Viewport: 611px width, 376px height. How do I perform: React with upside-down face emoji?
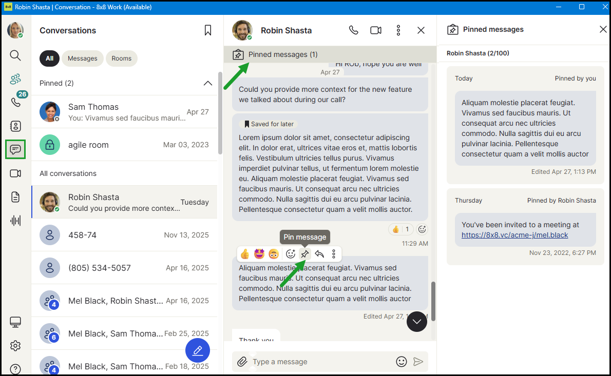point(274,254)
